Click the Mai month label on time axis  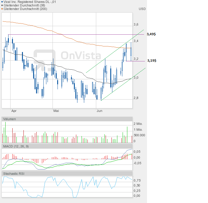tap(56, 111)
